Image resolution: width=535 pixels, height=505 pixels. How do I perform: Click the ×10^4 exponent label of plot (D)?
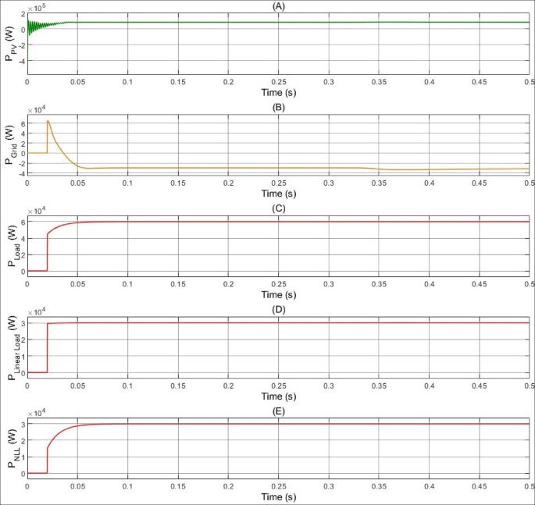(x=37, y=312)
